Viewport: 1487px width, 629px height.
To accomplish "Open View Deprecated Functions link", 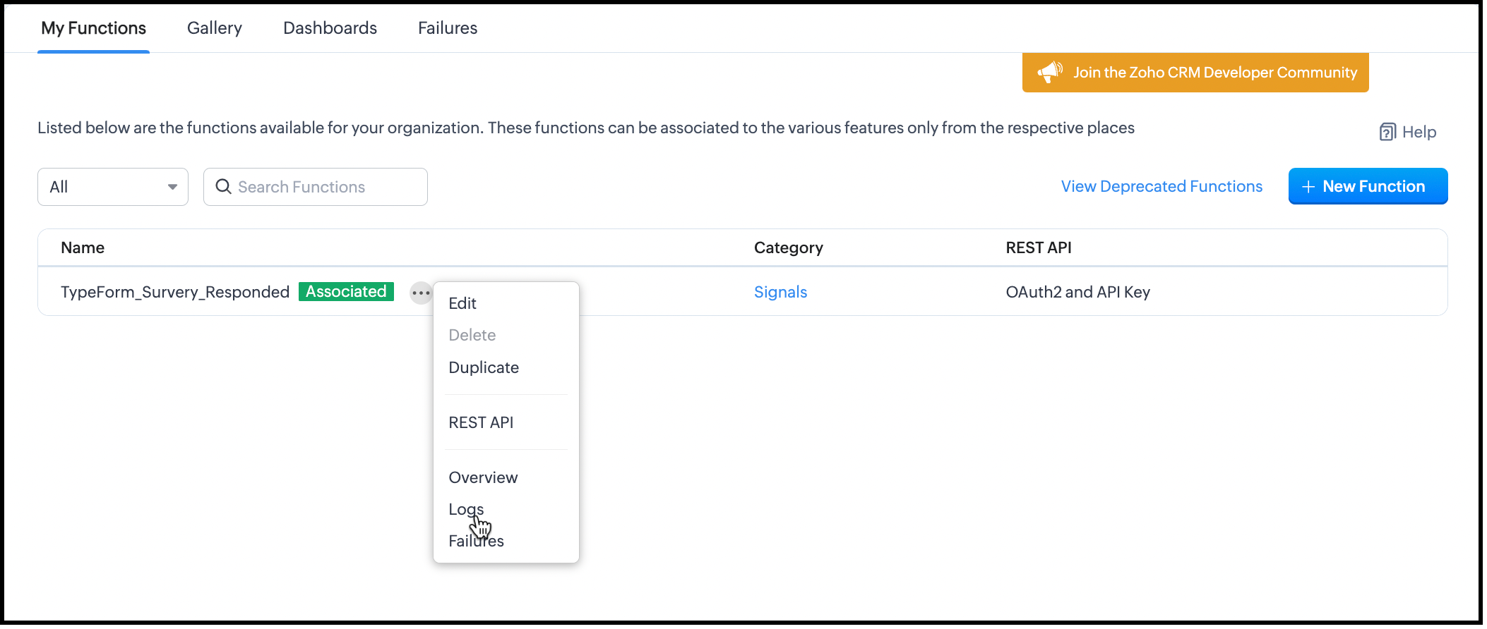I will 1161,187.
